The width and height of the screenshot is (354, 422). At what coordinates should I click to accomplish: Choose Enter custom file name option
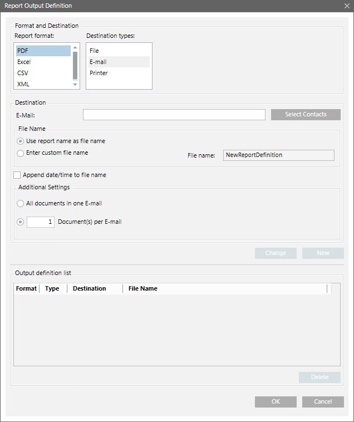(x=21, y=153)
